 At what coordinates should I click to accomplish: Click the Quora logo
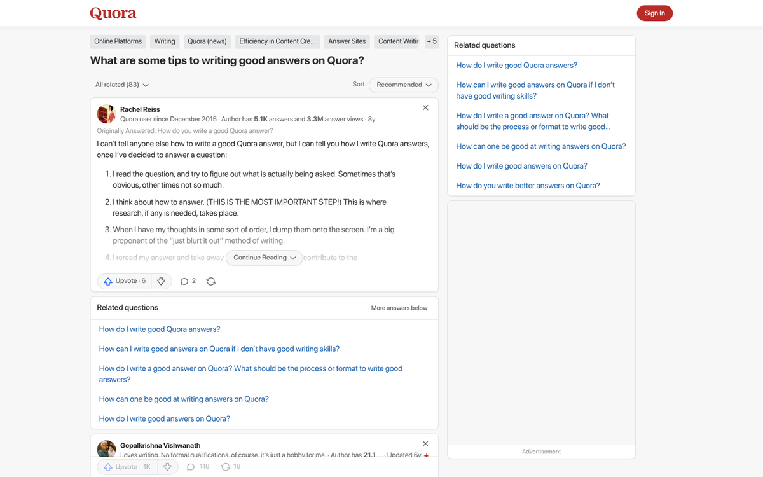[113, 13]
